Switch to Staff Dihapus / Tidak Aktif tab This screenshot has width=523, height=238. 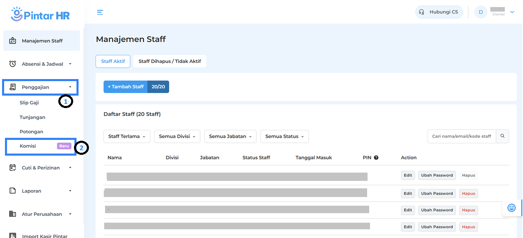170,61
